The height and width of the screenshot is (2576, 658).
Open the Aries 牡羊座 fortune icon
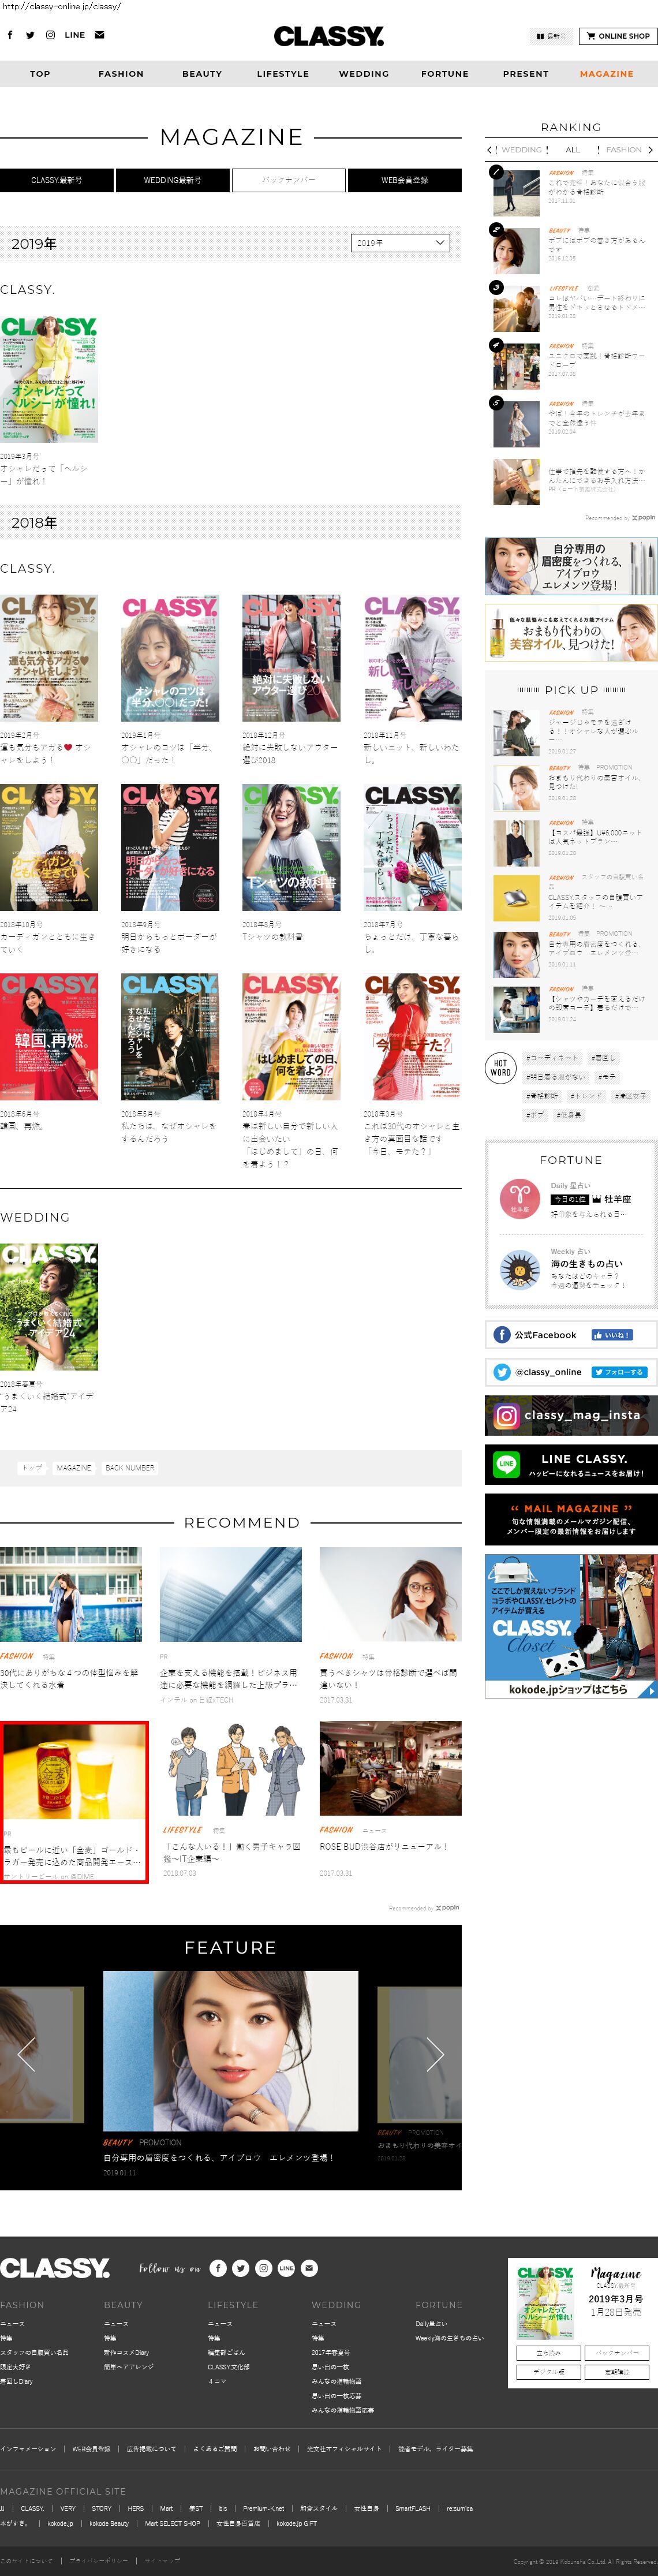click(520, 1199)
